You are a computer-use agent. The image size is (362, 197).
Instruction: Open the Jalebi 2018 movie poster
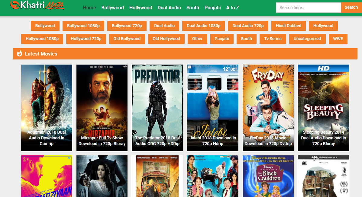tap(213, 108)
